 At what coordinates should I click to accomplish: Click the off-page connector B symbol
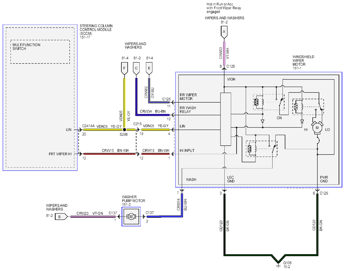(x=61, y=217)
